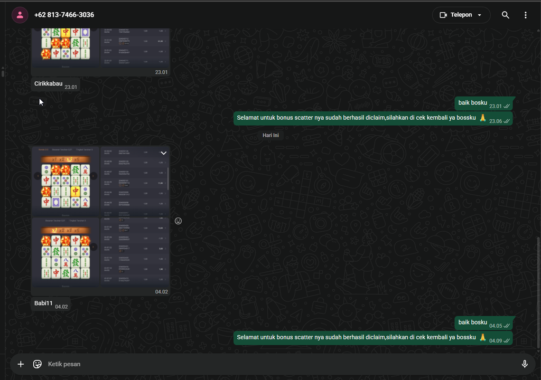Open the emoji and sticker picker

click(x=38, y=364)
